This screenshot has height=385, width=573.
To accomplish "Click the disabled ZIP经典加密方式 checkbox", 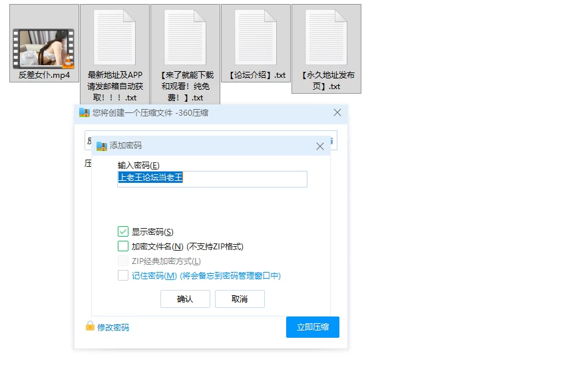I will tap(123, 261).
